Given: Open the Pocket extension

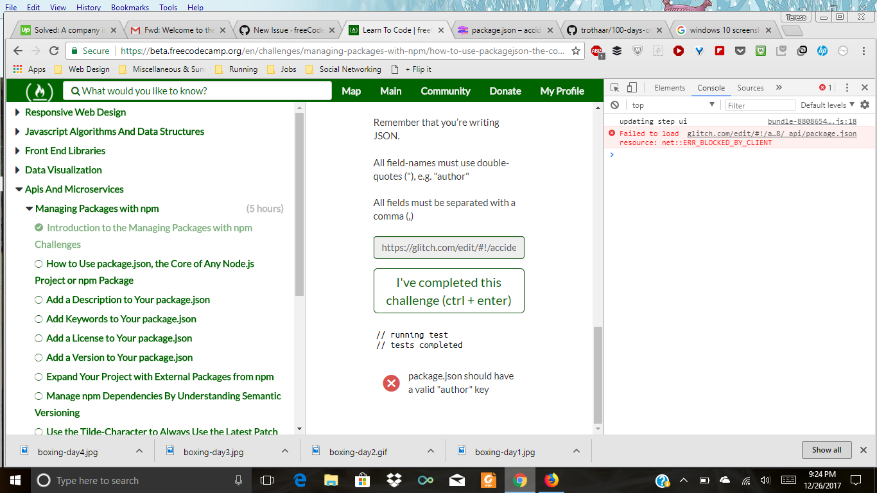Looking at the screenshot, I should click(740, 51).
